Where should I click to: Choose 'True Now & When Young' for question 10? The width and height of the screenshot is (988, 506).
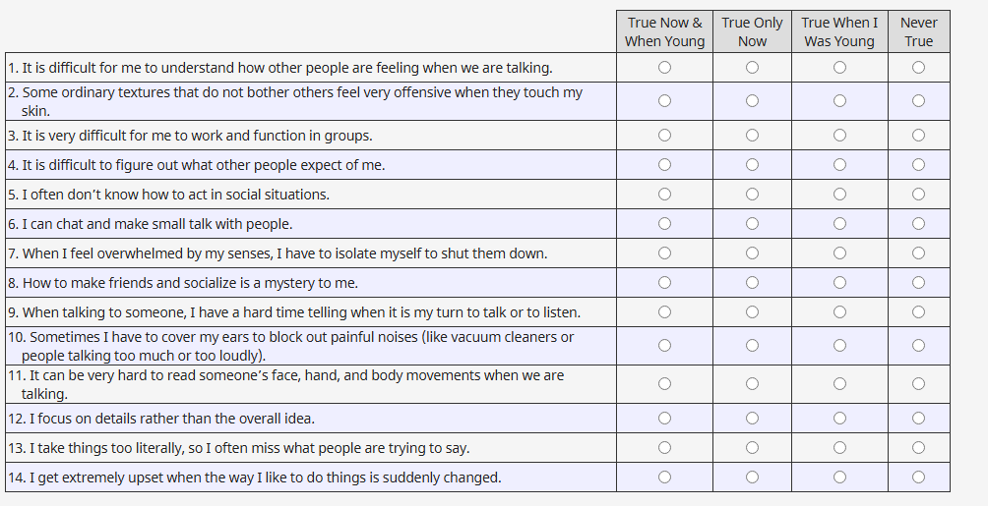[x=665, y=346]
